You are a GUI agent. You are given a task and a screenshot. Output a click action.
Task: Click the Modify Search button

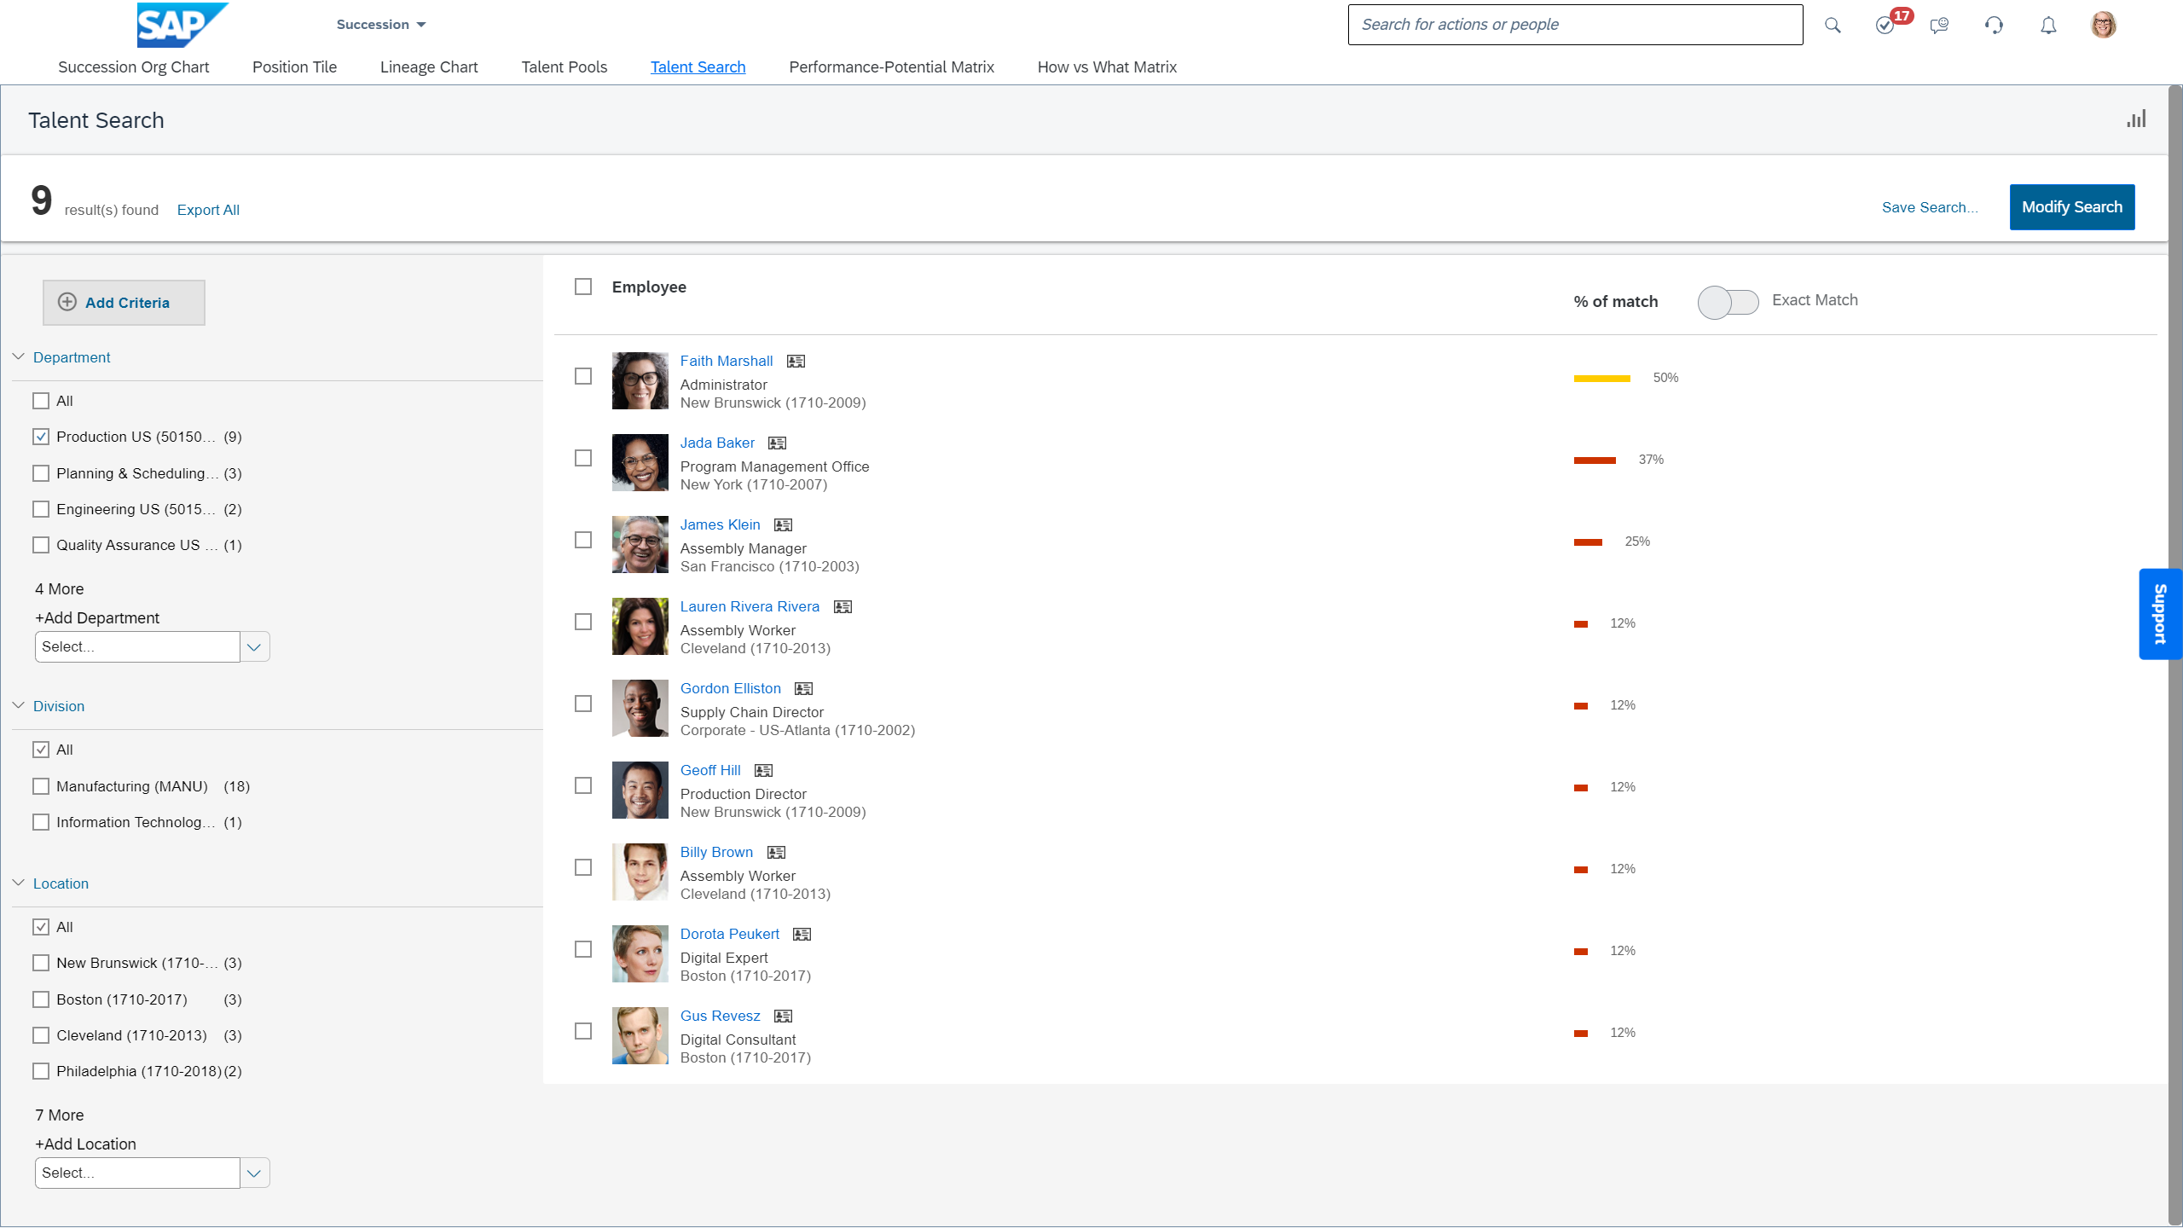2071,207
